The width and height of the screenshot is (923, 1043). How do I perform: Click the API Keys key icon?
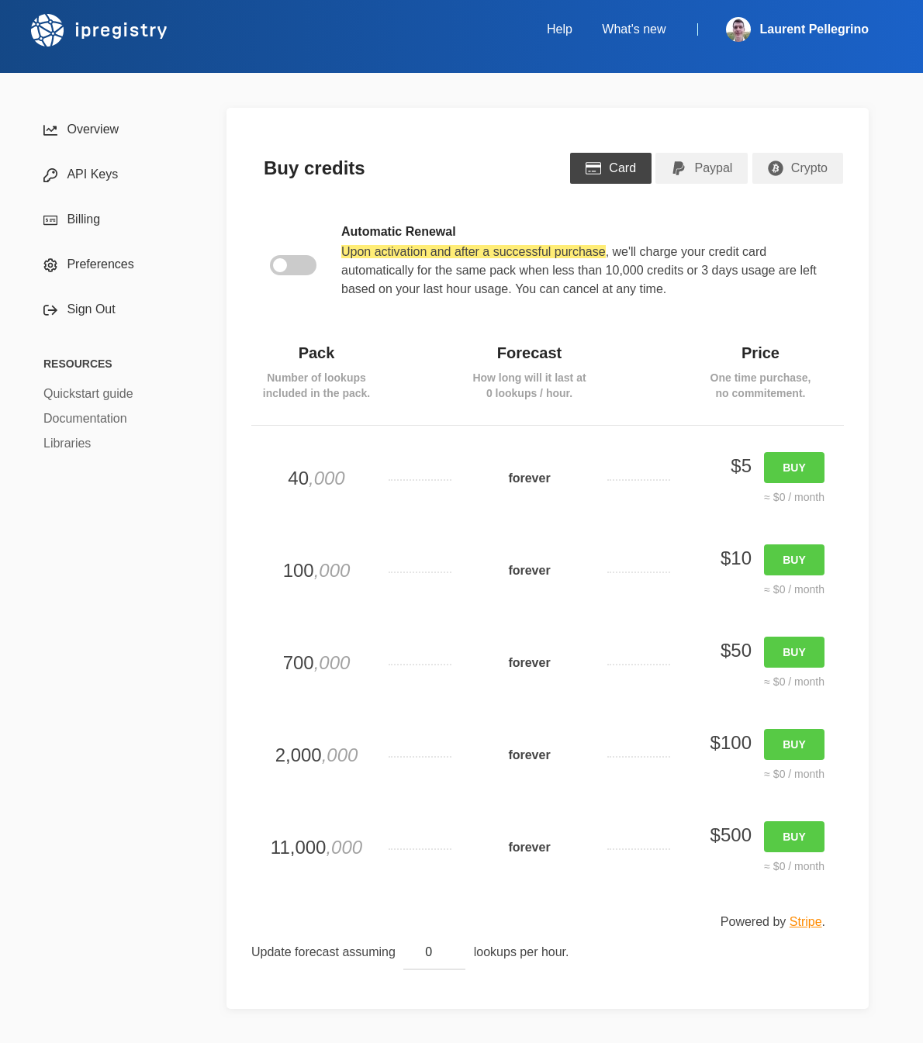[50, 175]
